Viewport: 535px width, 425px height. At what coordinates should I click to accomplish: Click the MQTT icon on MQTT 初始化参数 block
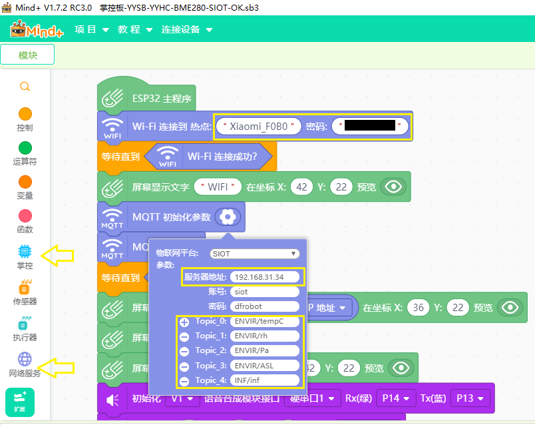pos(112,218)
